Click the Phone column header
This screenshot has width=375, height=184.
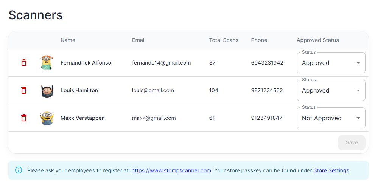[259, 40]
